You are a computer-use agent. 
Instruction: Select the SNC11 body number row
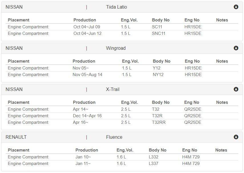click(122, 33)
